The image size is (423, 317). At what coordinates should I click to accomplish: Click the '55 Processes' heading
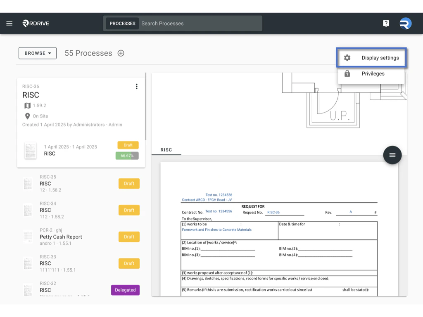pos(88,53)
